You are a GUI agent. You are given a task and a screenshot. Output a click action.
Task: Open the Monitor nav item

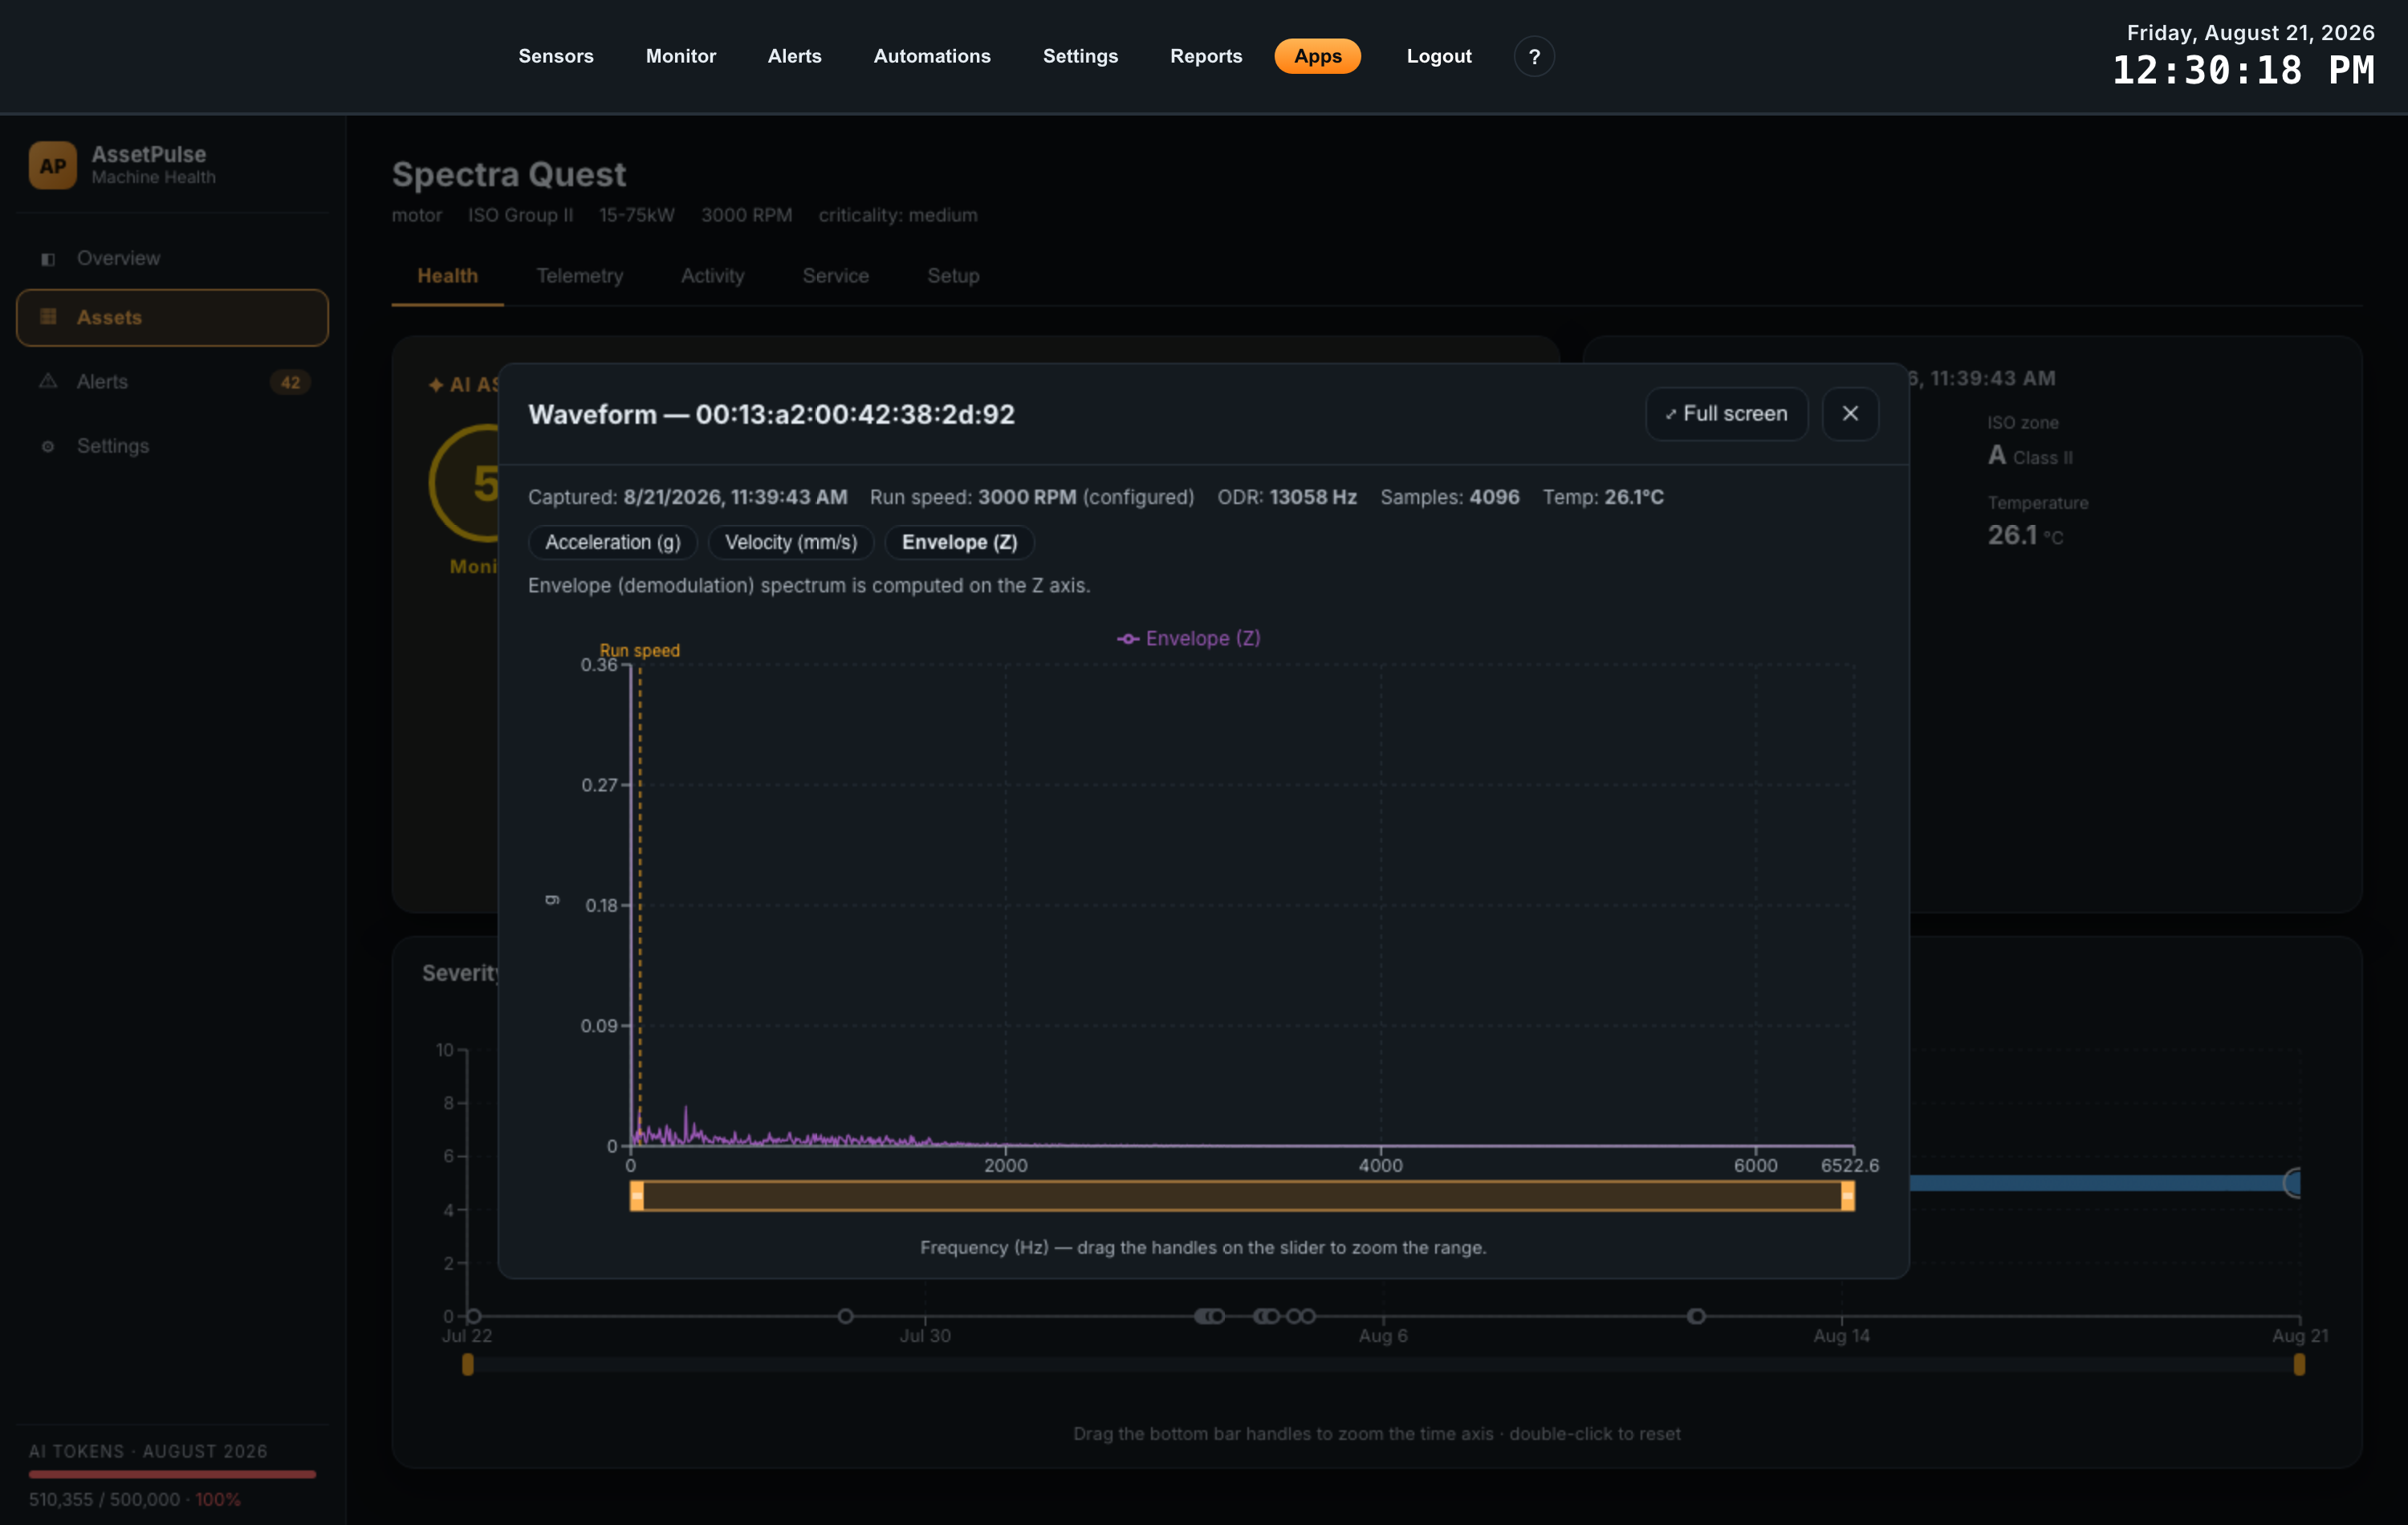[x=680, y=56]
